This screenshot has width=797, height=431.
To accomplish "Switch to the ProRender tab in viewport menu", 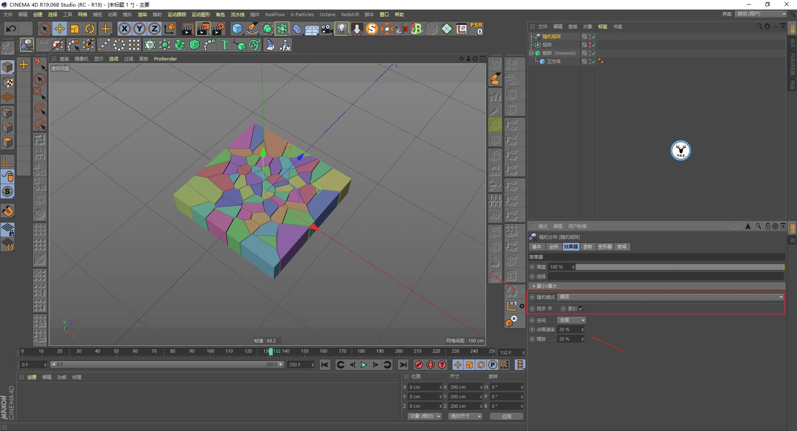I will click(165, 59).
